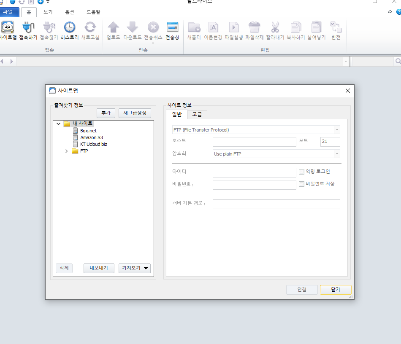Open the 보기 ribbon tab
This screenshot has height=344, width=401.
tap(48, 12)
